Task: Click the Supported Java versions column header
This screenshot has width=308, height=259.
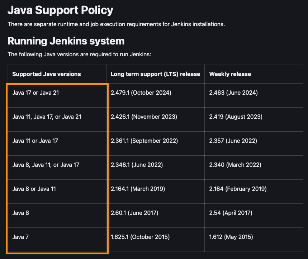Action: tap(47, 74)
